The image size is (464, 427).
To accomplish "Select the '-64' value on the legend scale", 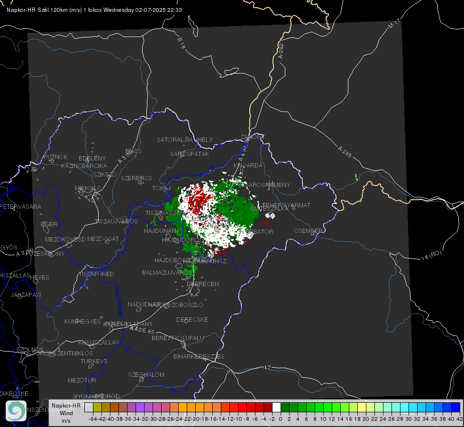I will coord(93,419).
